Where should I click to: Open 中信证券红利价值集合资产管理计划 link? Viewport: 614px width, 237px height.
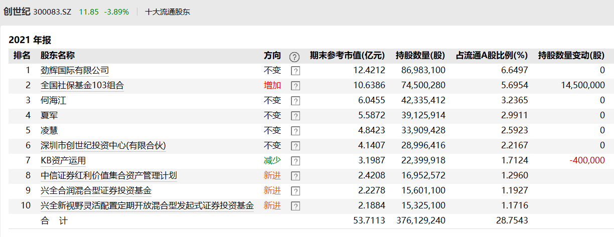108,176
